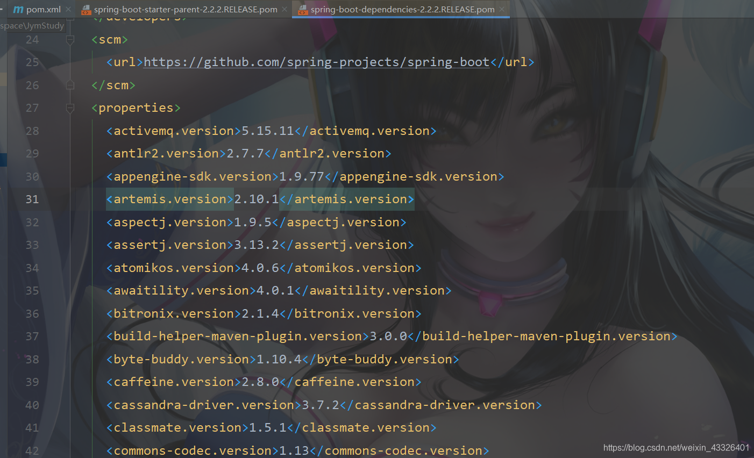Click artemis version value 2.10.1
Viewport: 754px width, 458px height.
[257, 199]
